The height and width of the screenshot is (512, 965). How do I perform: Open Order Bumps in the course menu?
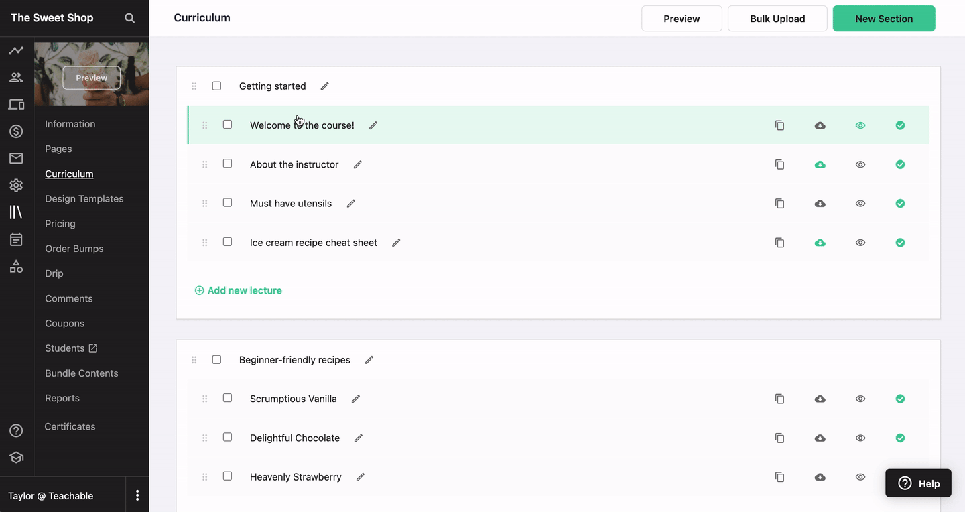pyautogui.click(x=74, y=249)
